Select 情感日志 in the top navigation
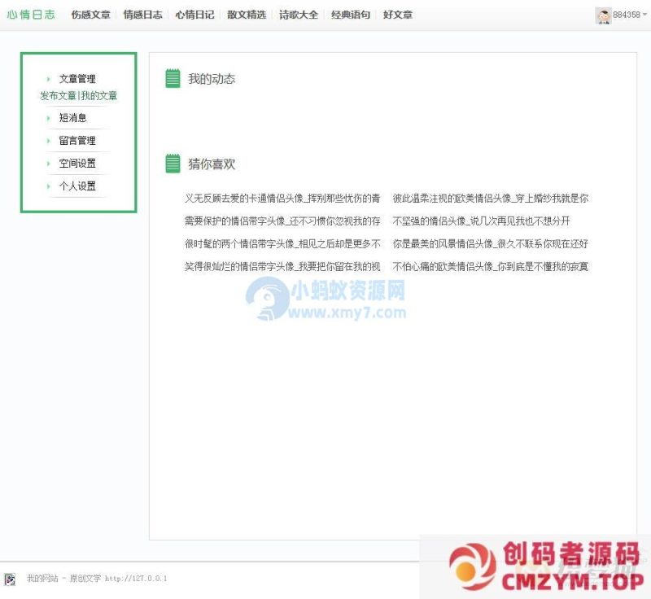The image size is (651, 599). [x=142, y=14]
